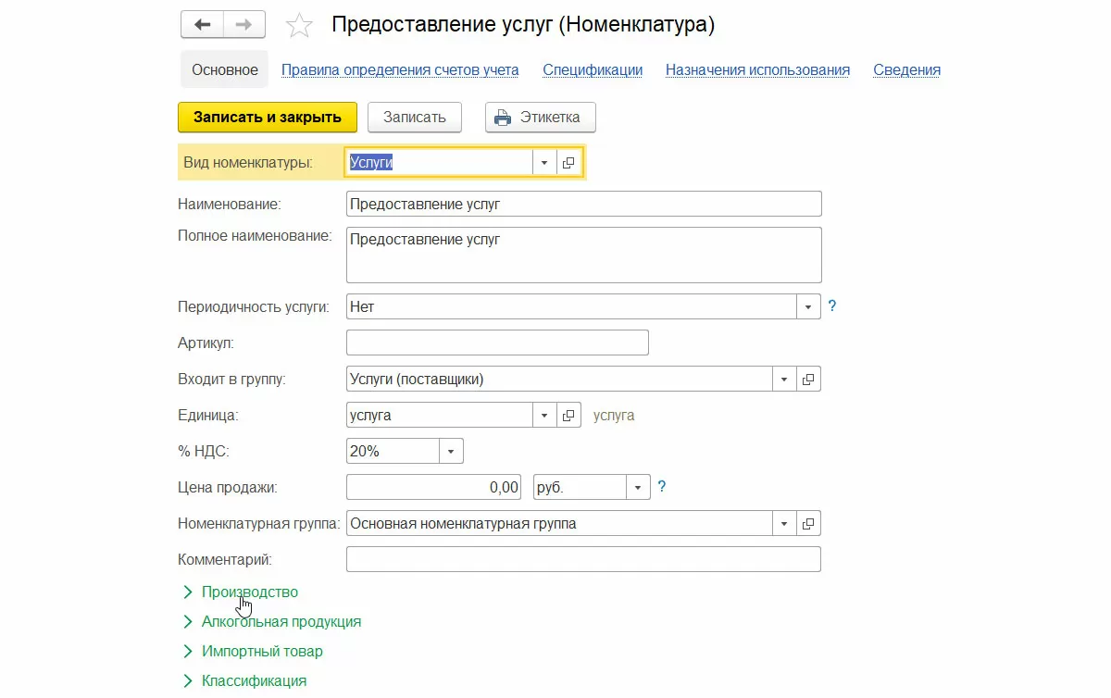The image size is (1111, 698).
Task: Open the % НДС rate dropdown
Action: pos(451,452)
